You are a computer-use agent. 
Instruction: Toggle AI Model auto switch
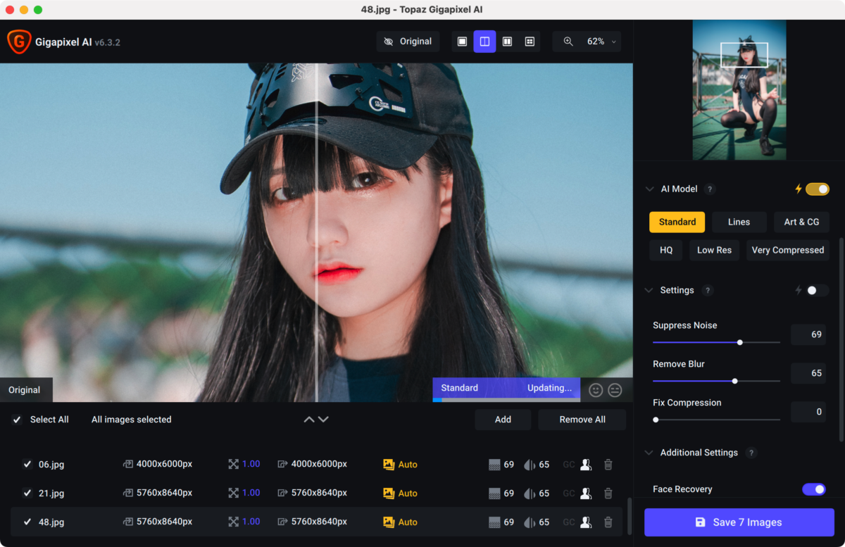coord(818,189)
